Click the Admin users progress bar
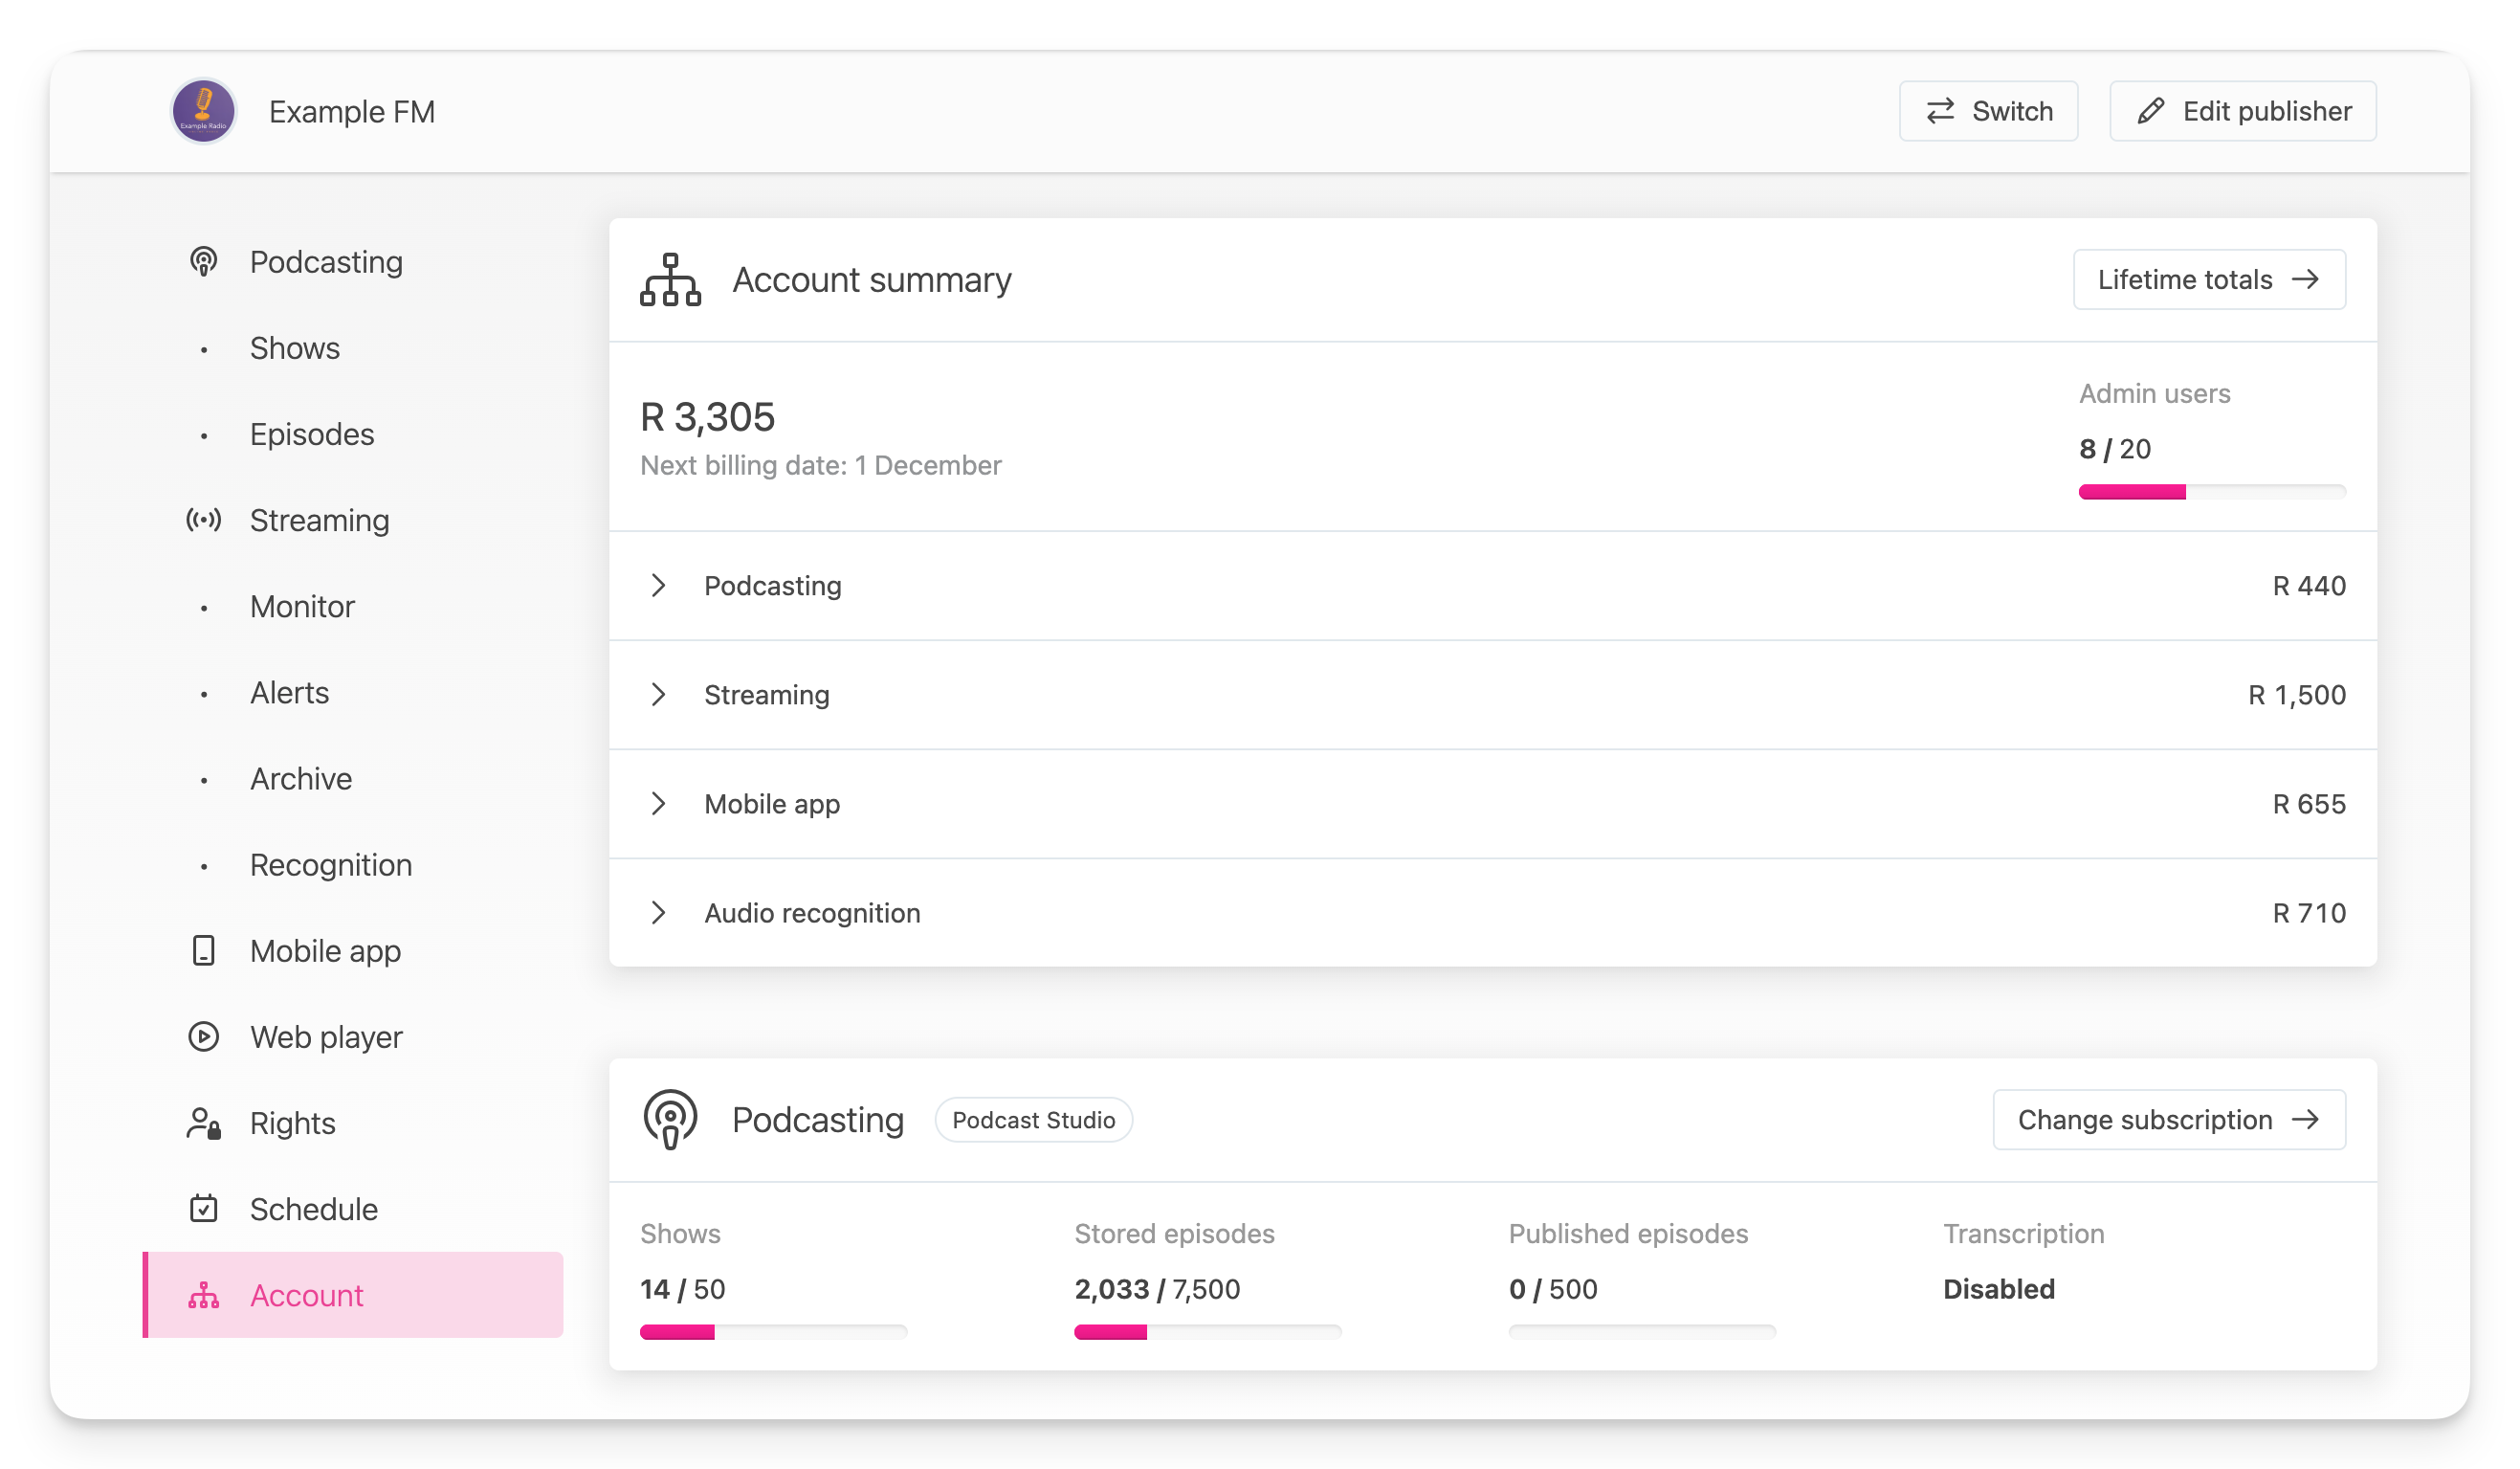 point(2211,492)
